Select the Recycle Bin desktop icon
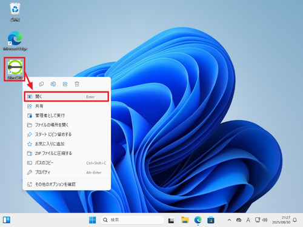The height and width of the screenshot is (227, 303). pyautogui.click(x=15, y=12)
